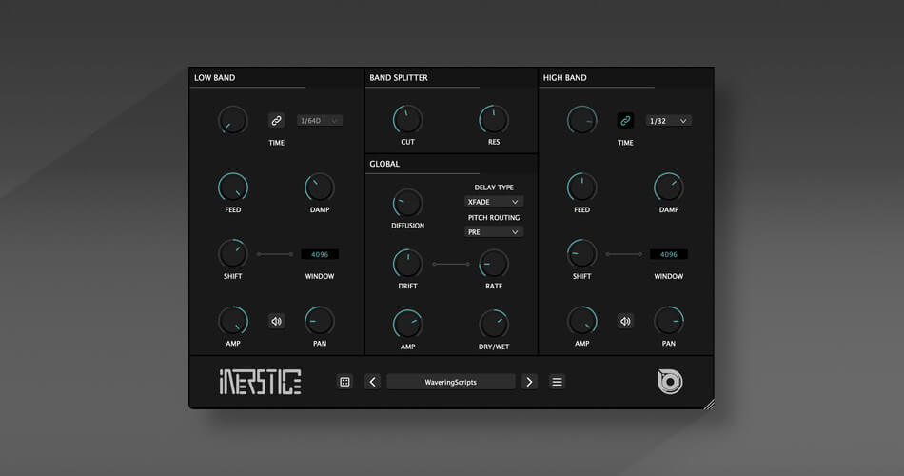Open the High Band 1/32 time dropdown
Image resolution: width=904 pixels, height=476 pixels.
668,121
